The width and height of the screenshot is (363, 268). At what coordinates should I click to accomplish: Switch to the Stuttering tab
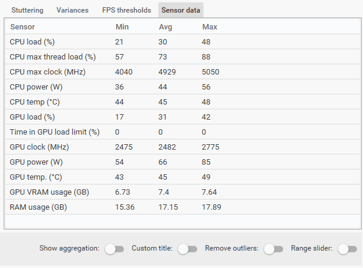(x=28, y=10)
